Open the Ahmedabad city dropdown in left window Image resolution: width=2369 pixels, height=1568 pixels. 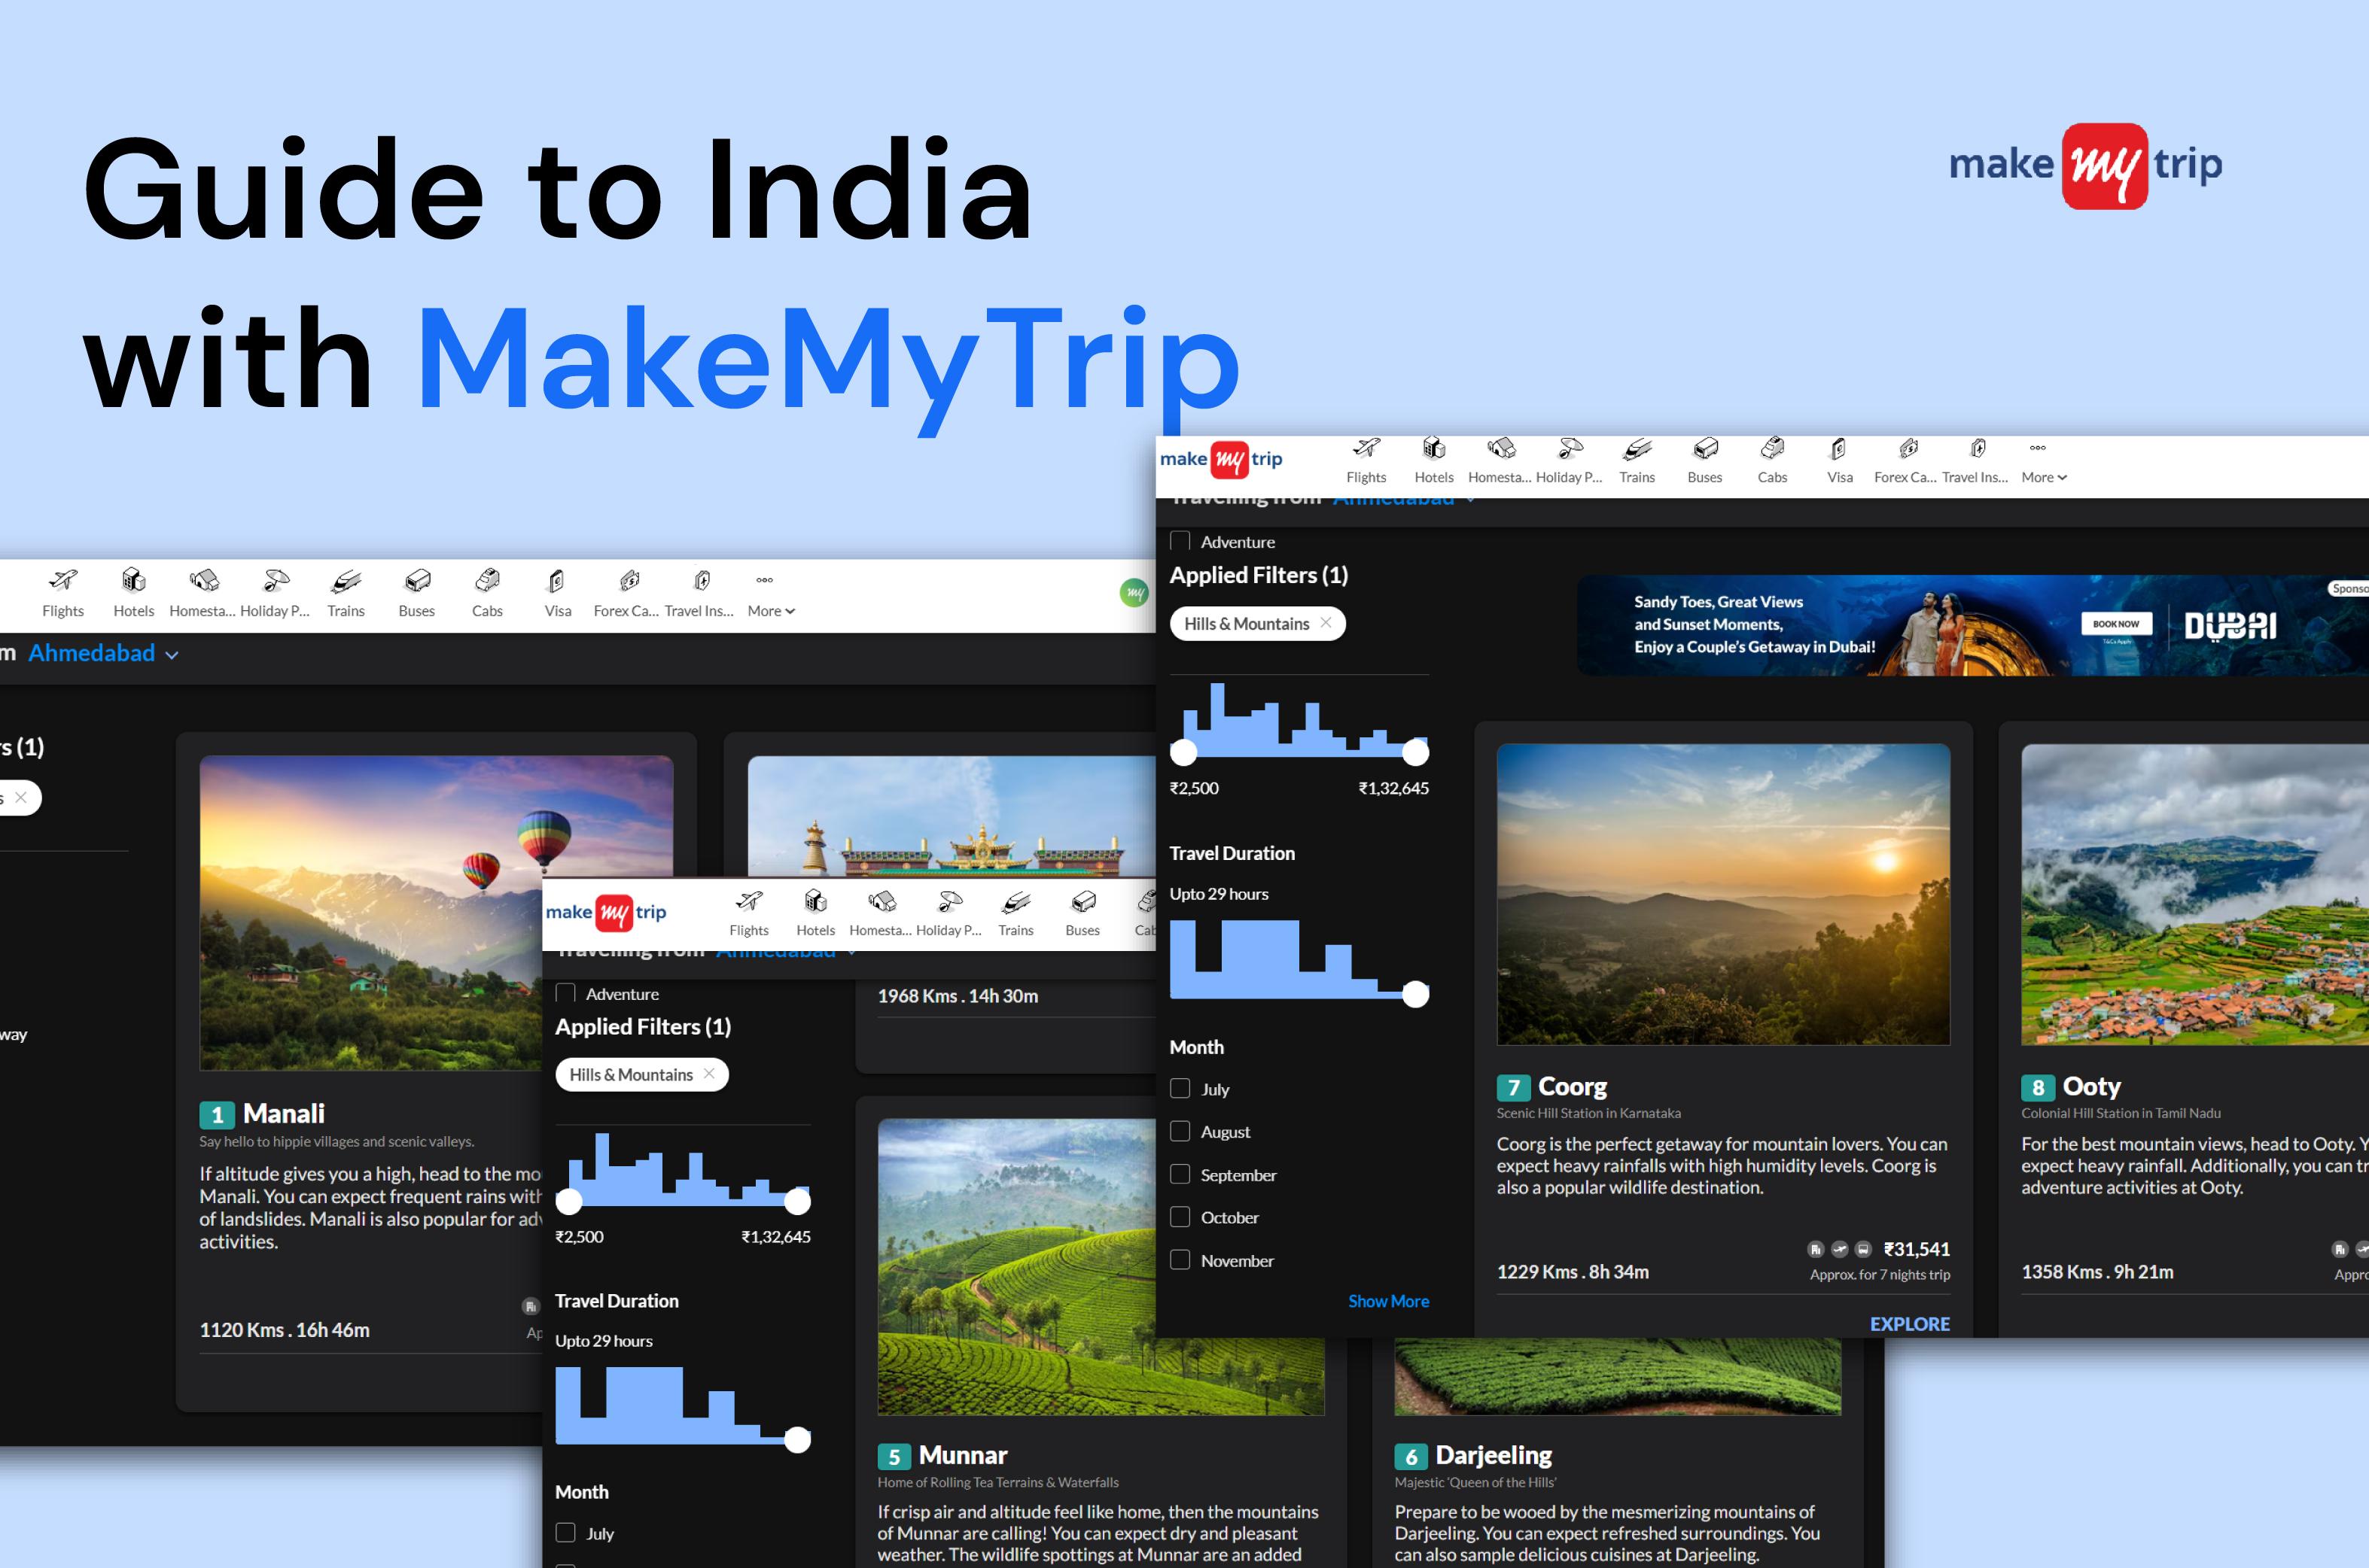(103, 653)
